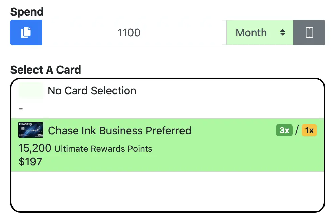The image size is (336, 222).
Task: Click the Chase Ink Business Preferred name text
Action: [x=120, y=131]
